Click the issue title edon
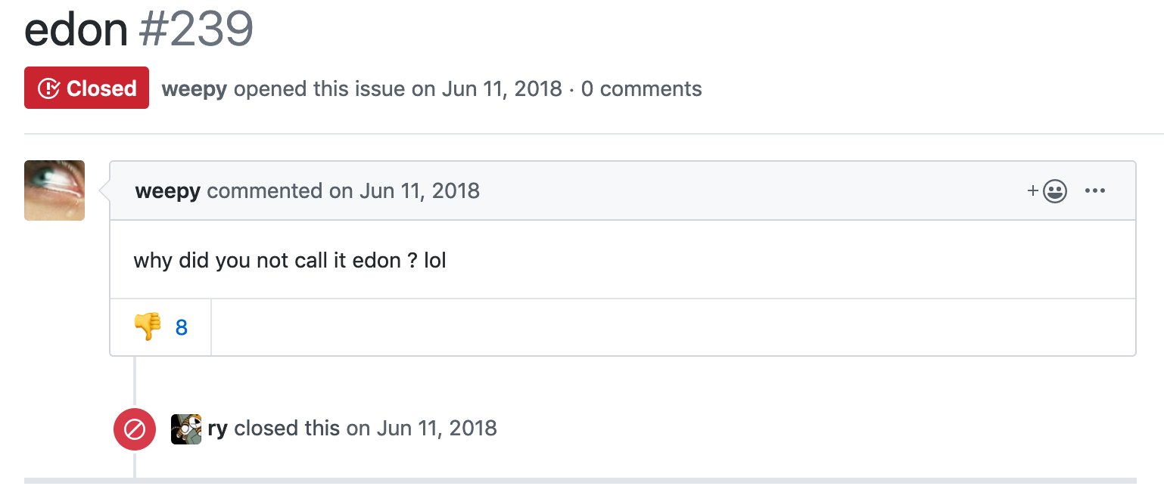This screenshot has width=1164, height=486. 76,29
